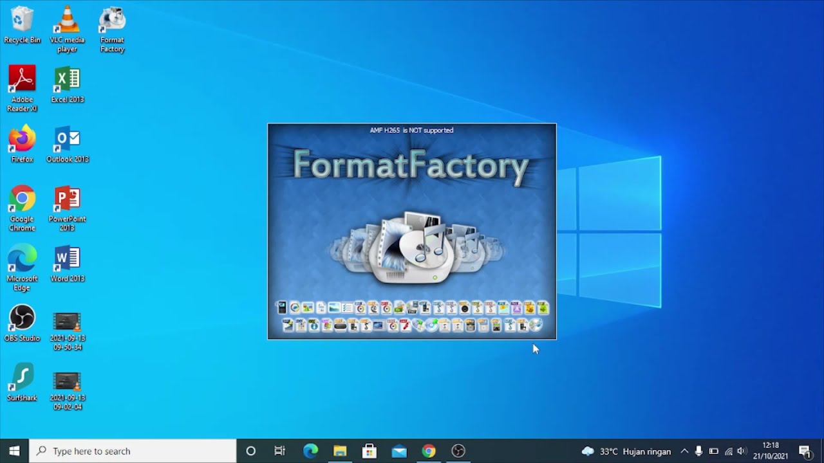Launch Surfshark desktop shortcut
Viewport: 824px width, 463px height.
(22, 383)
